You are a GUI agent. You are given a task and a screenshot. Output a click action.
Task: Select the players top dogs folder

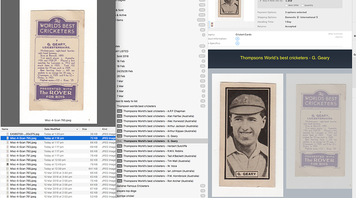click(126, 191)
